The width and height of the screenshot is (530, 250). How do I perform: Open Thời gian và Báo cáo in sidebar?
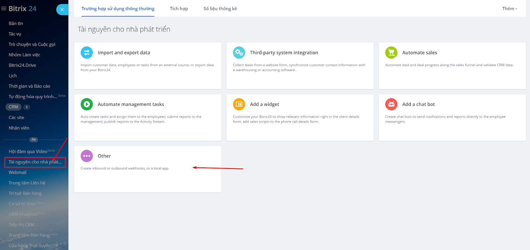coord(29,86)
